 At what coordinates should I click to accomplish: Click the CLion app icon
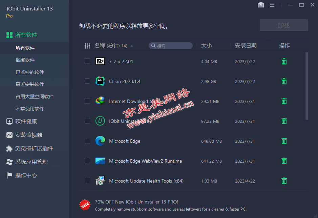click(x=100, y=81)
